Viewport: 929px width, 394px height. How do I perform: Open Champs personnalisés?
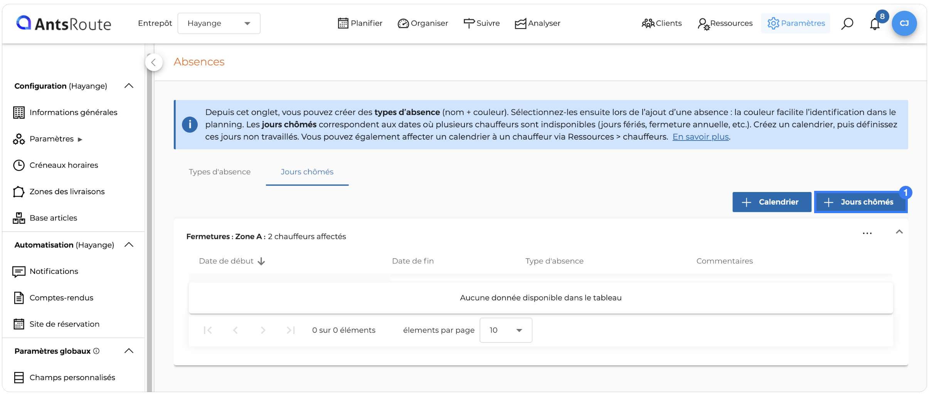72,377
